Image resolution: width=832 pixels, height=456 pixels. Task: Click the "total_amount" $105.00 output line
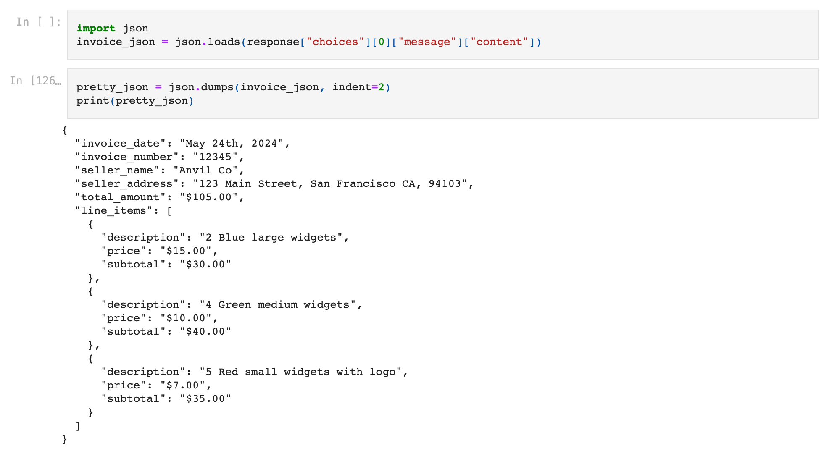(x=160, y=197)
